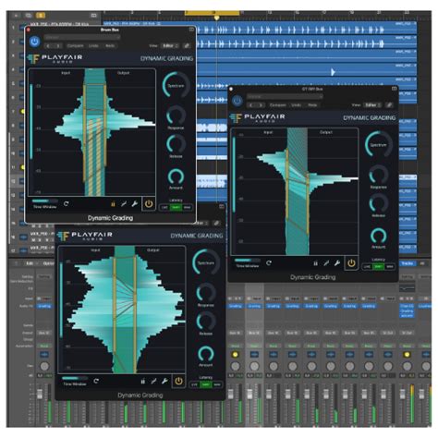Click the expand window icon at right plugin title bar
This screenshot has height=438, width=438.
click(x=394, y=89)
